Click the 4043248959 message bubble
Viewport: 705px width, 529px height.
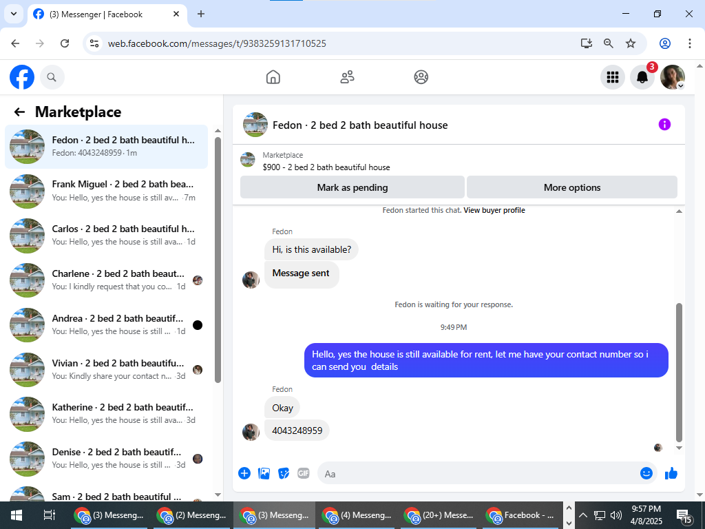pyautogui.click(x=297, y=431)
